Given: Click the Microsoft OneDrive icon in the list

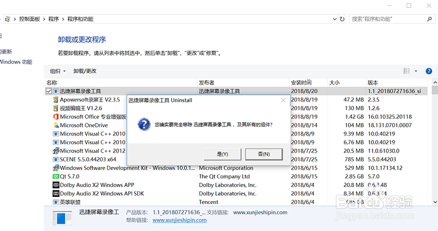Looking at the screenshot, I should click(56, 125).
